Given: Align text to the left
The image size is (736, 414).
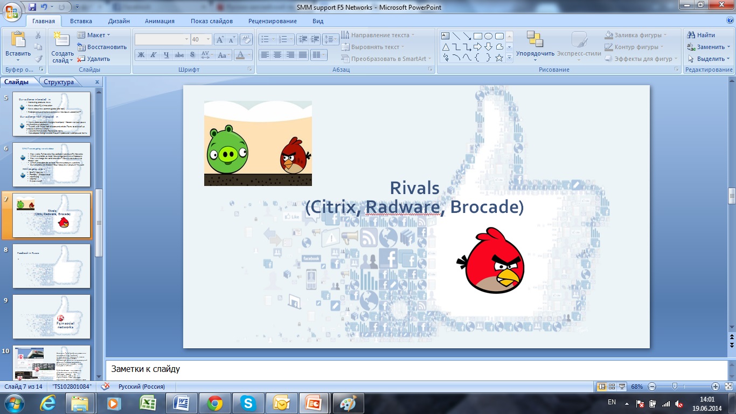Looking at the screenshot, I should click(265, 55).
